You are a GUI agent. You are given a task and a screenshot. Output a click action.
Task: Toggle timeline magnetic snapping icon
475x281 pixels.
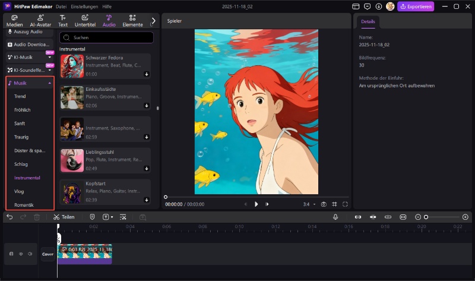(x=373, y=217)
